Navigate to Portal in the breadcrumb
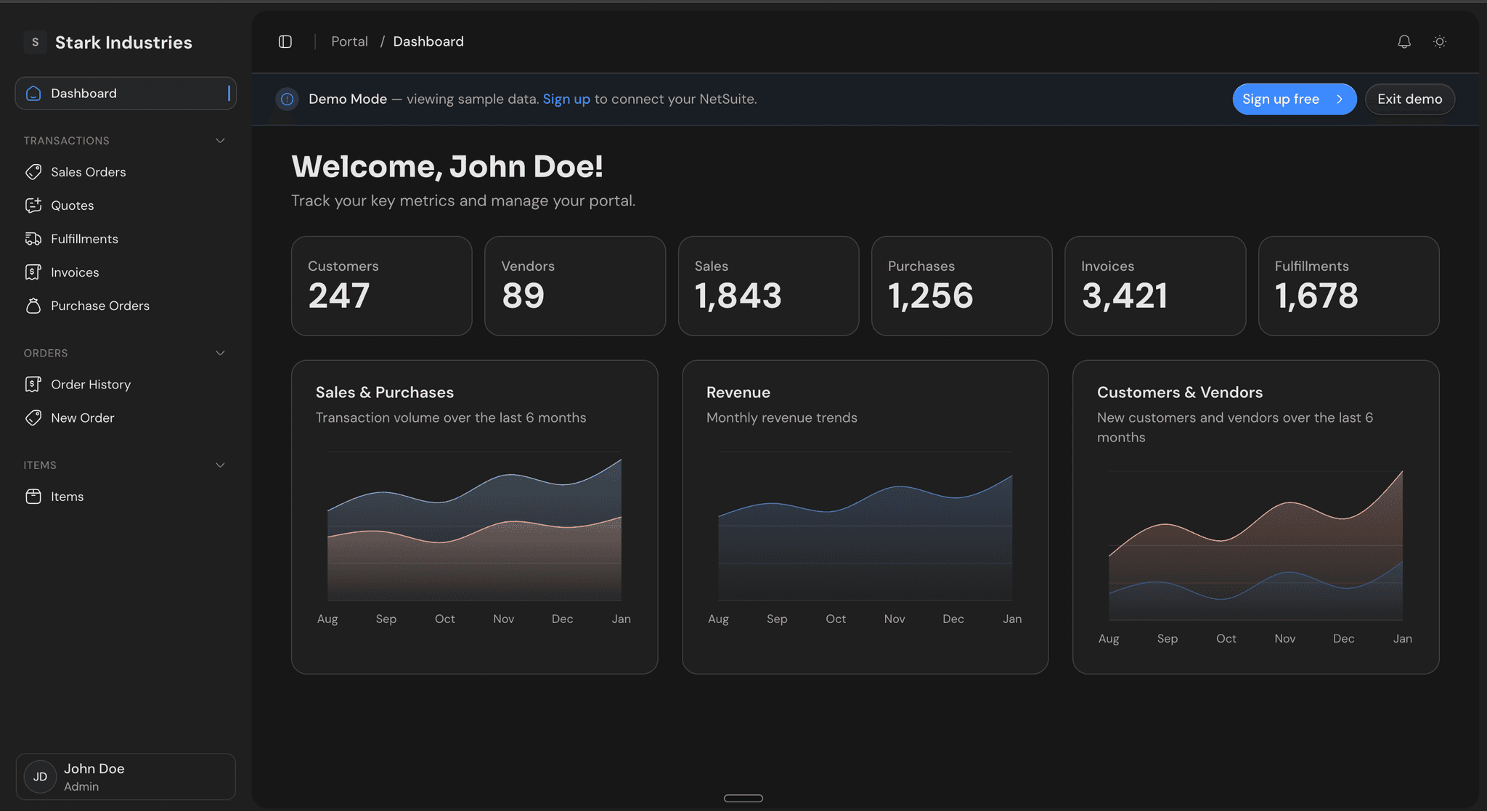1487x811 pixels. [349, 41]
